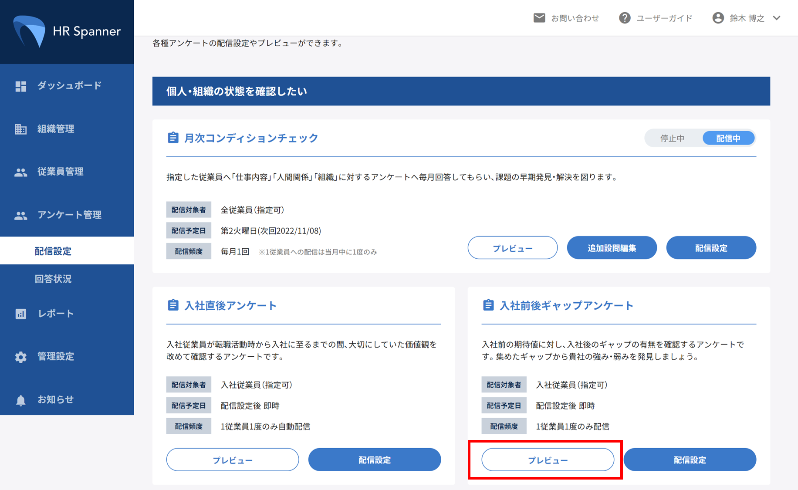
Task: Open 管理設定 via gear icon
Action: [20, 357]
